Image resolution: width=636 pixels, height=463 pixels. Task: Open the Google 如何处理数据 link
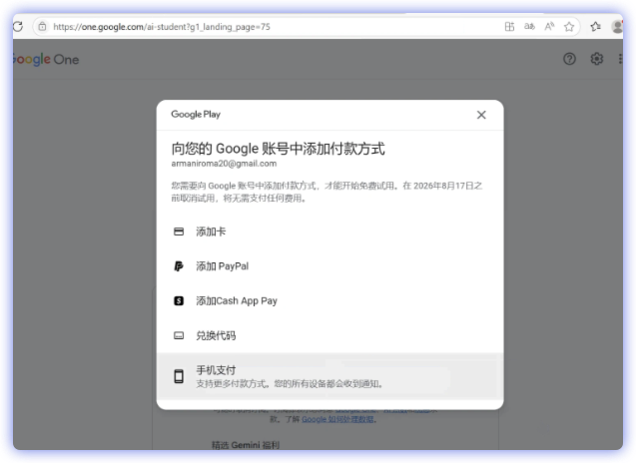coord(341,421)
